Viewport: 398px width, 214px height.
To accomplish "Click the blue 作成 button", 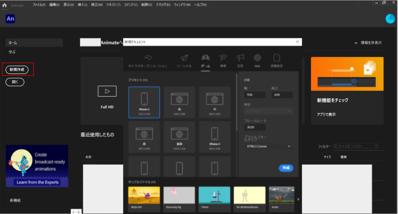I will pyautogui.click(x=286, y=168).
